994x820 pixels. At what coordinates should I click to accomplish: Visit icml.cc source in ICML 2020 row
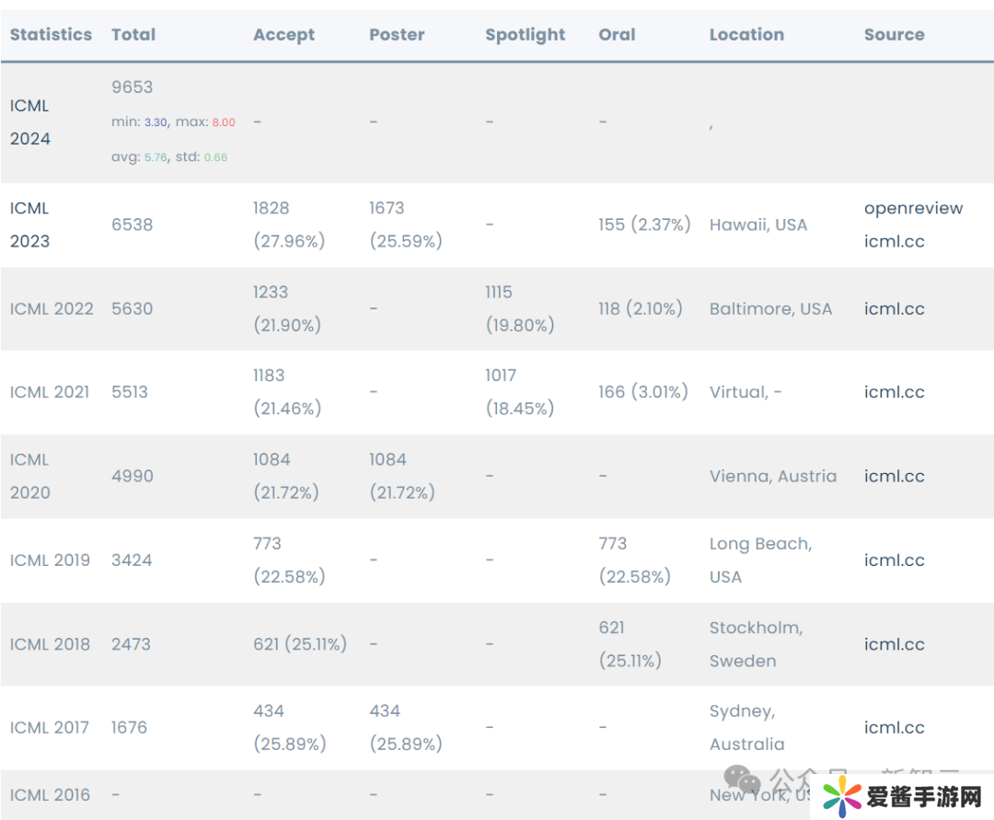[894, 476]
